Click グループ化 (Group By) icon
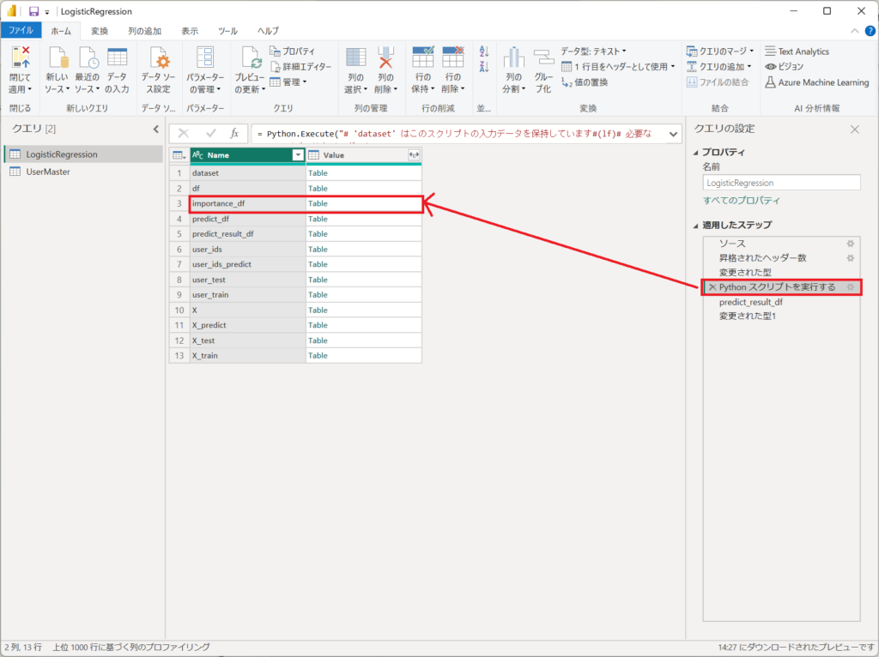Image resolution: width=879 pixels, height=657 pixels. click(543, 57)
